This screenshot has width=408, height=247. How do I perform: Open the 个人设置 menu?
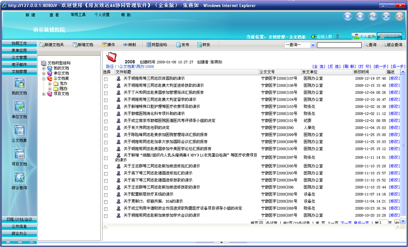(x=102, y=15)
